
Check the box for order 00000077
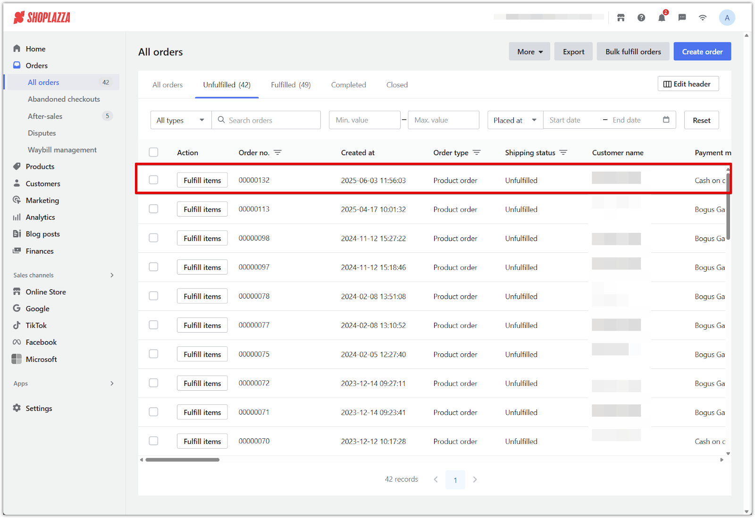click(153, 325)
